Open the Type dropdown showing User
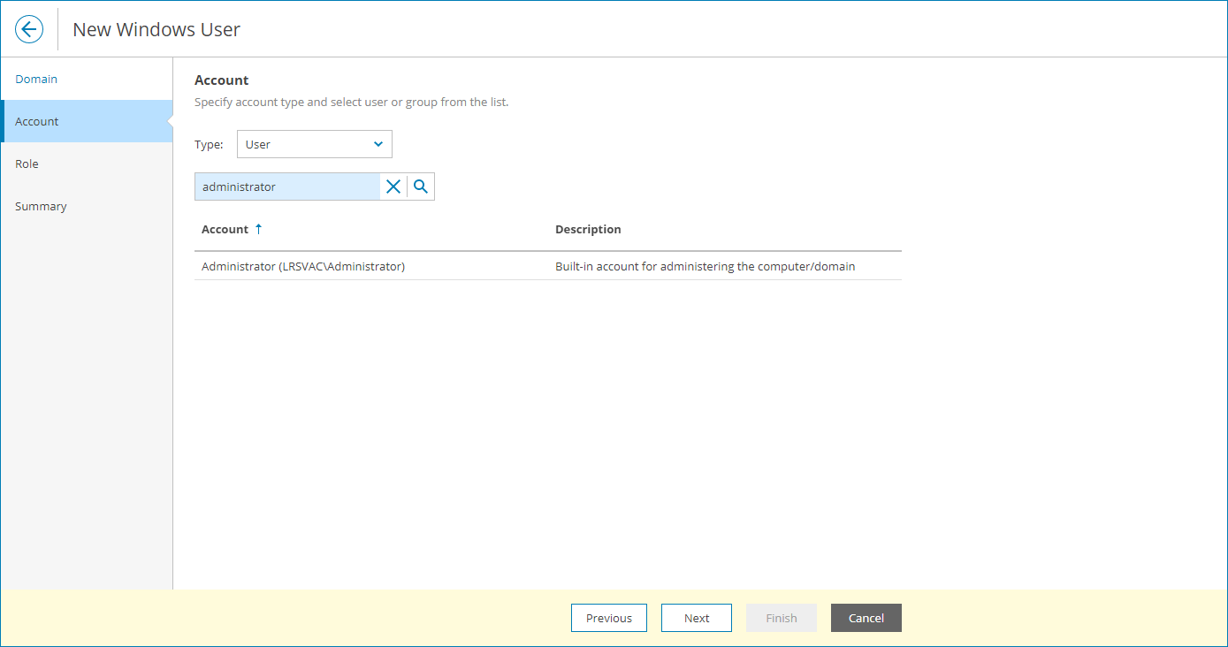 [315, 144]
